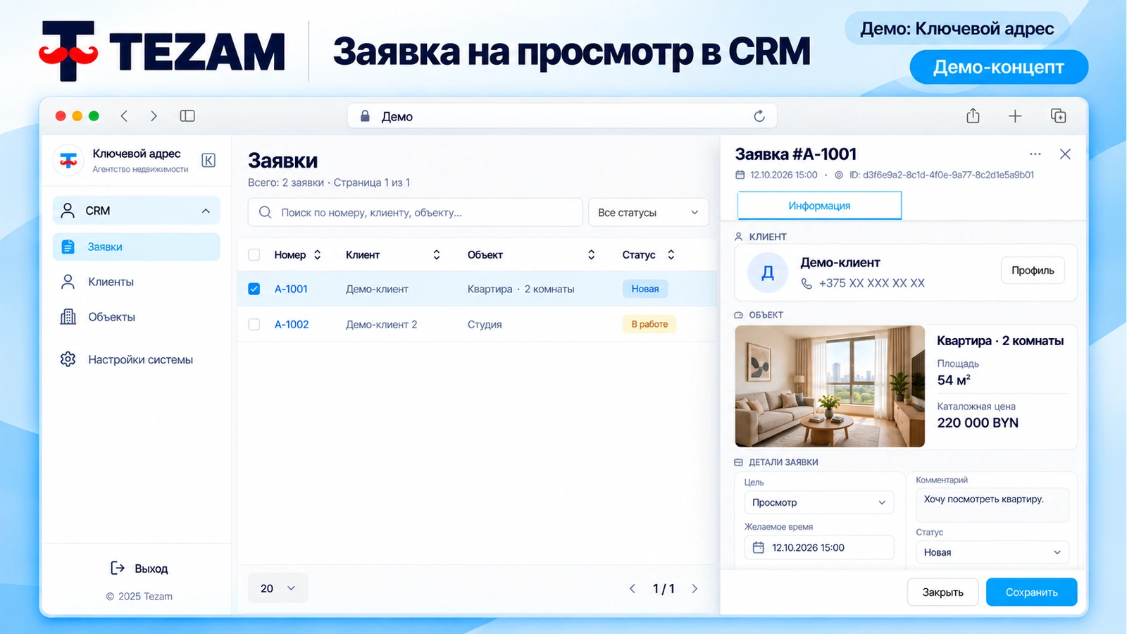
Task: Go to next page arrow in pagination
Action: [695, 589]
